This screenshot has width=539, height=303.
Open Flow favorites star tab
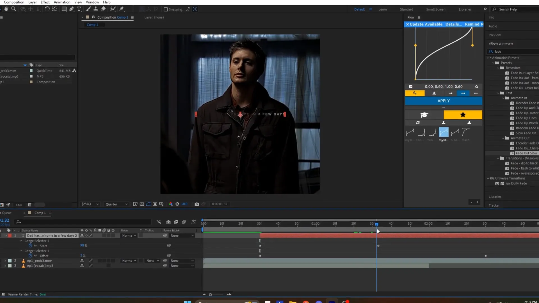pos(463,115)
